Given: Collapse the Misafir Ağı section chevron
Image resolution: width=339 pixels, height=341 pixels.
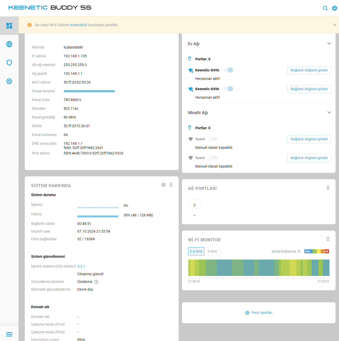Looking at the screenshot, I should [329, 113].
